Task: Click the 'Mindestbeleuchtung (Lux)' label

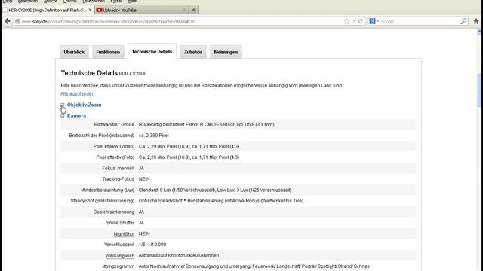Action: pyautogui.click(x=107, y=190)
